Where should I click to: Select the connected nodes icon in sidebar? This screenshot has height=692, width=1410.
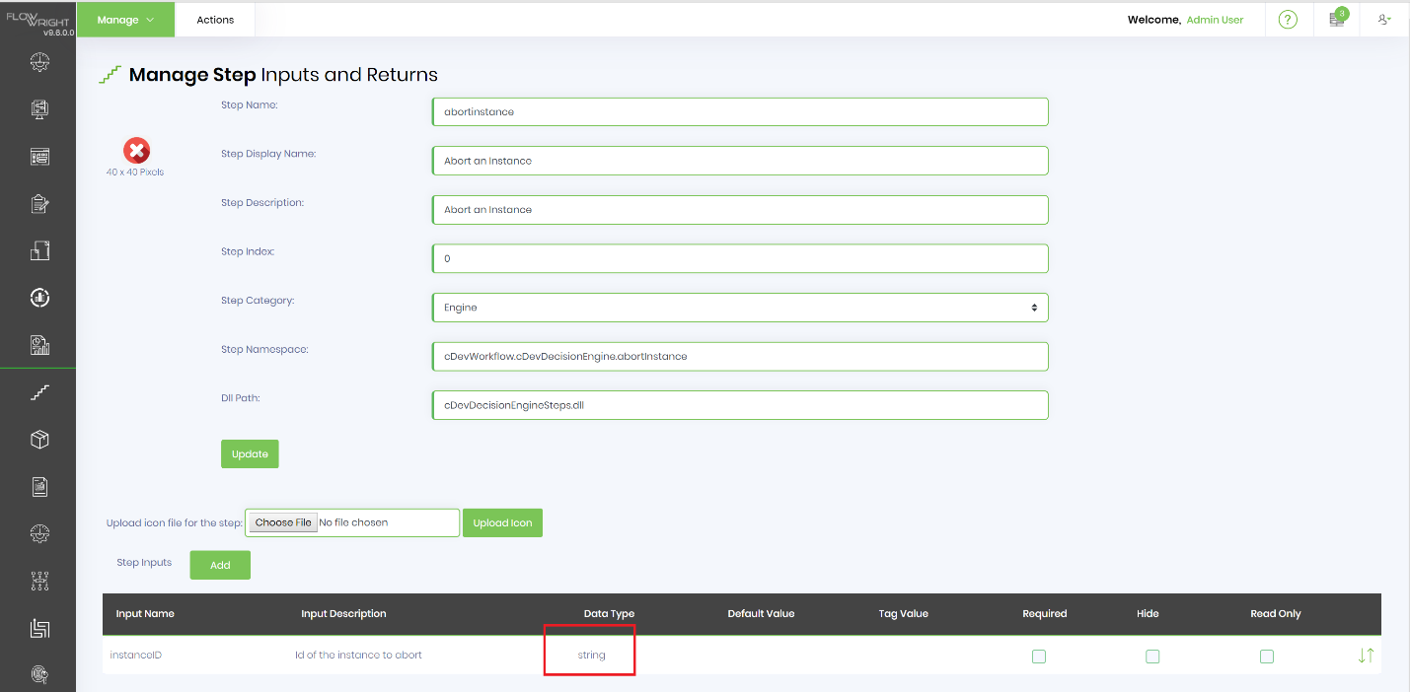(38, 581)
